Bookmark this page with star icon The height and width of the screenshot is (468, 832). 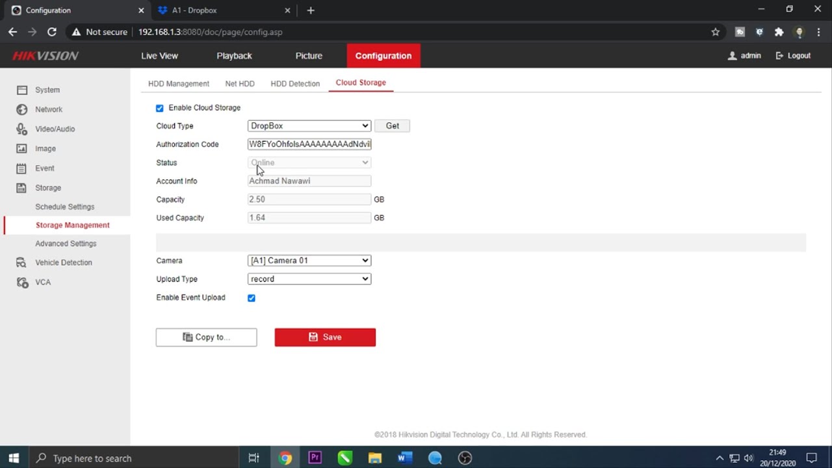coord(716,32)
